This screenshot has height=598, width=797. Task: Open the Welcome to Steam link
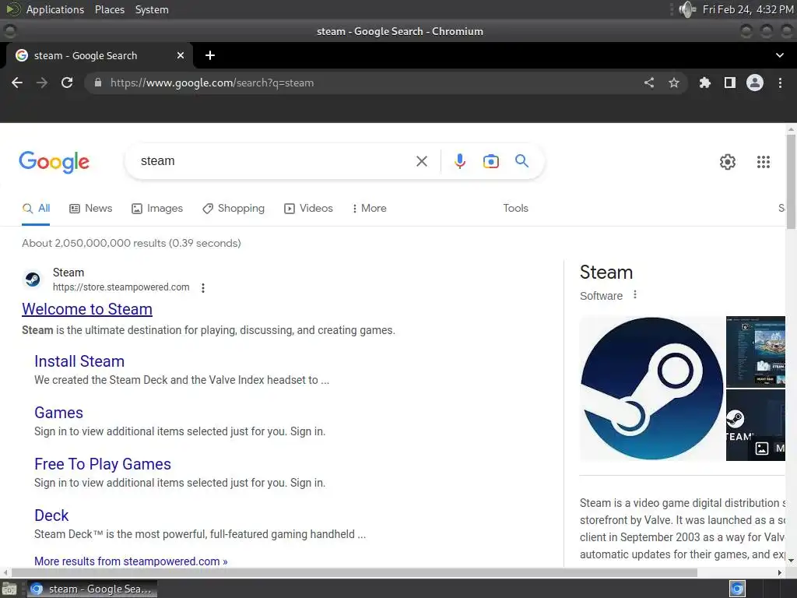coord(87,309)
